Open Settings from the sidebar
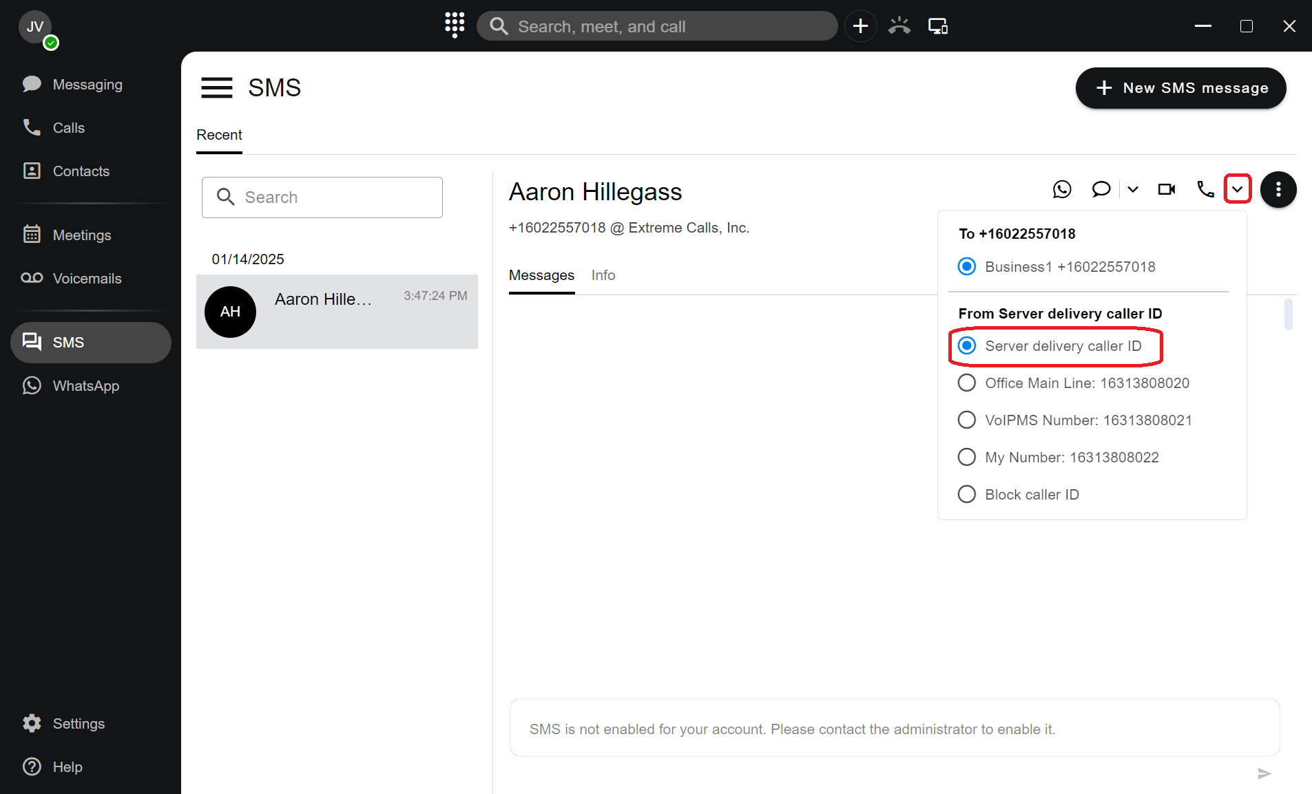This screenshot has height=794, width=1312. 79,723
